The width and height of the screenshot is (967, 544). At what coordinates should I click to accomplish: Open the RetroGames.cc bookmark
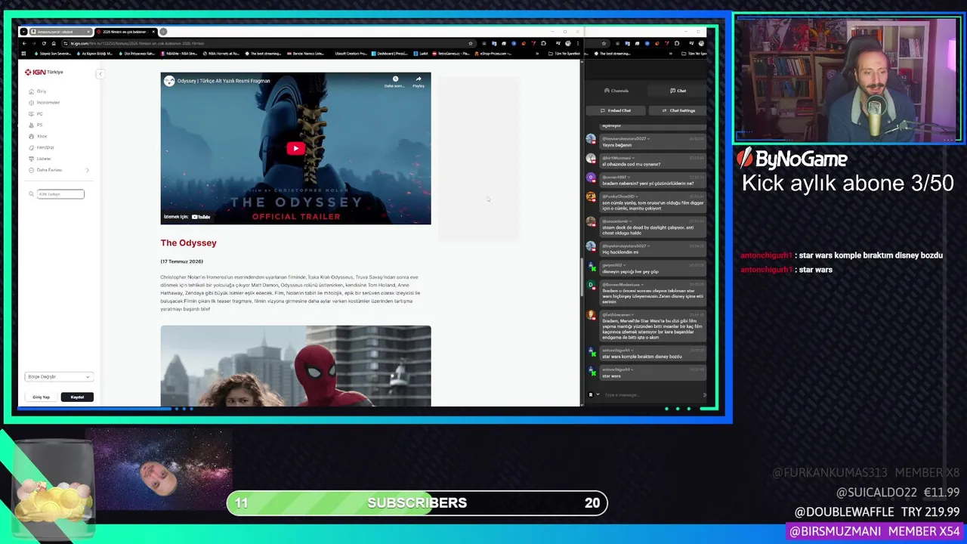[451, 54]
